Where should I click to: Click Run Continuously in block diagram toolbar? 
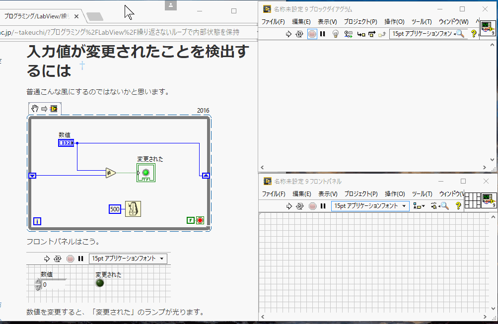pos(299,34)
